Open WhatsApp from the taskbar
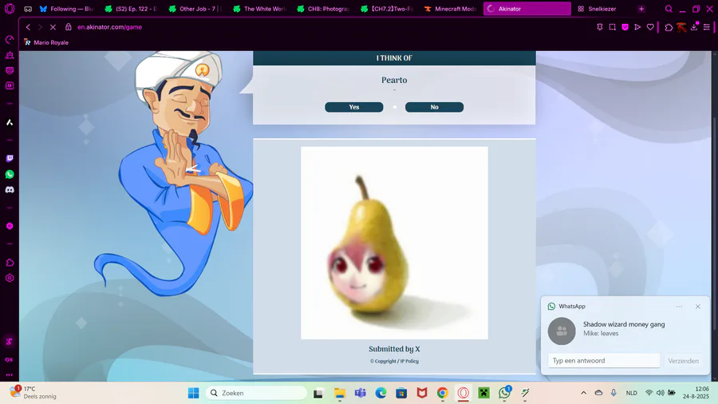The width and height of the screenshot is (718, 404). click(x=505, y=393)
